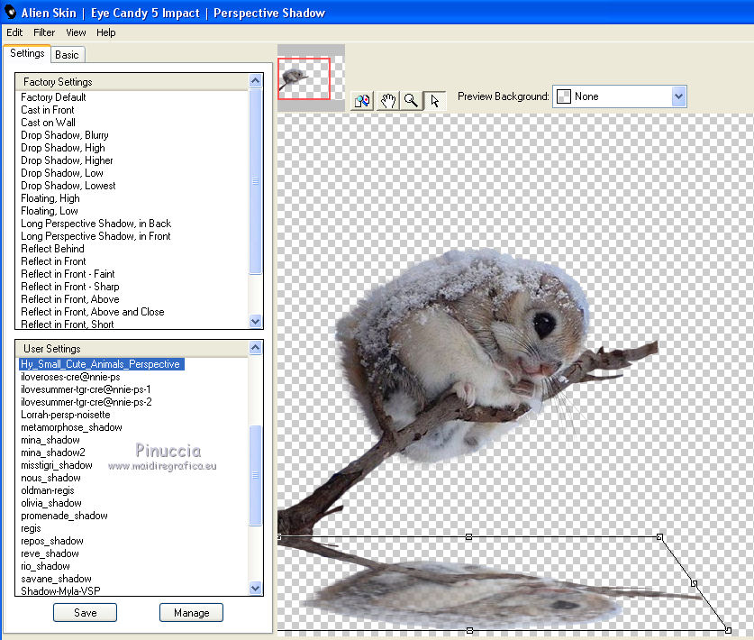Click the top-middle shadow transform handle

click(468, 536)
